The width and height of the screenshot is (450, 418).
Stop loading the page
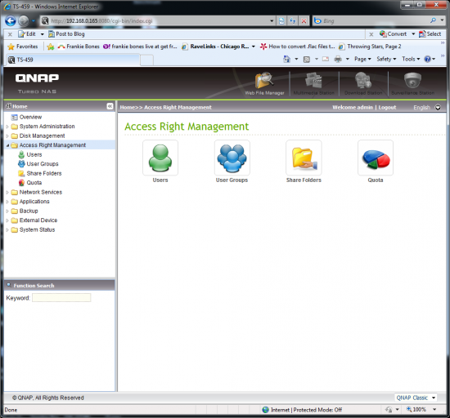[x=304, y=21]
